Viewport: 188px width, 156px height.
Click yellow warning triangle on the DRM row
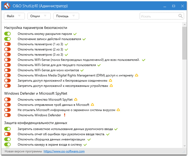(x=137, y=75)
